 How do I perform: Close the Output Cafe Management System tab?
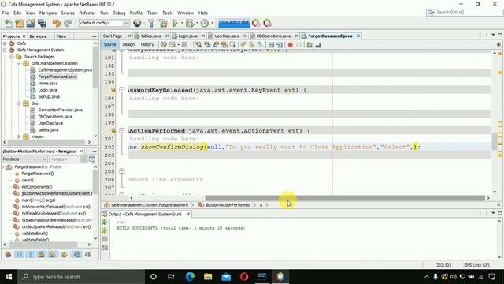click(188, 214)
